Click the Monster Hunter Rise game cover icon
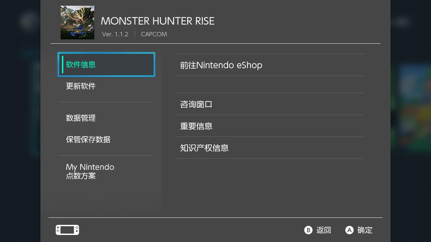 click(77, 23)
